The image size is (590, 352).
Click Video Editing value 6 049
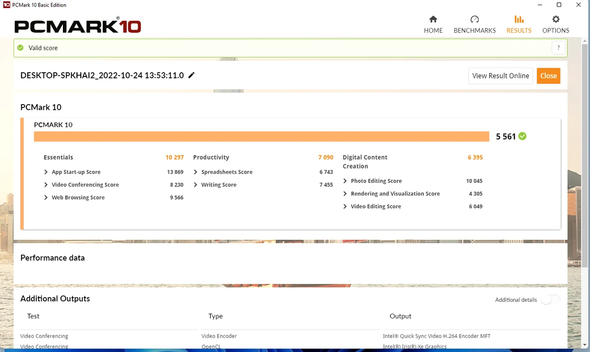click(475, 206)
